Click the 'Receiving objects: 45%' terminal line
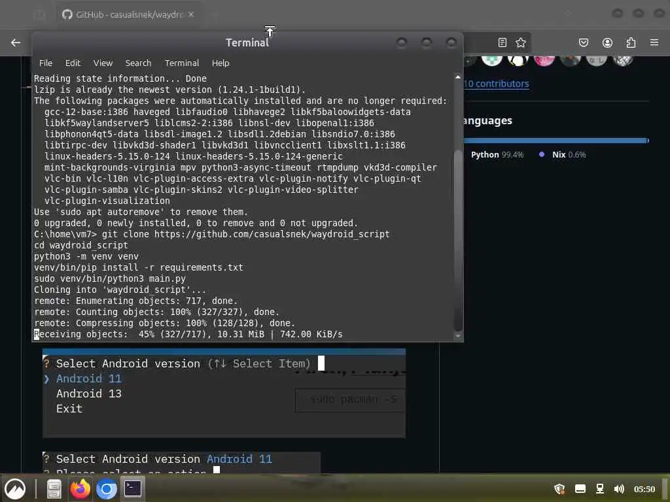Screen dimensions: 670x502 tap(188, 334)
